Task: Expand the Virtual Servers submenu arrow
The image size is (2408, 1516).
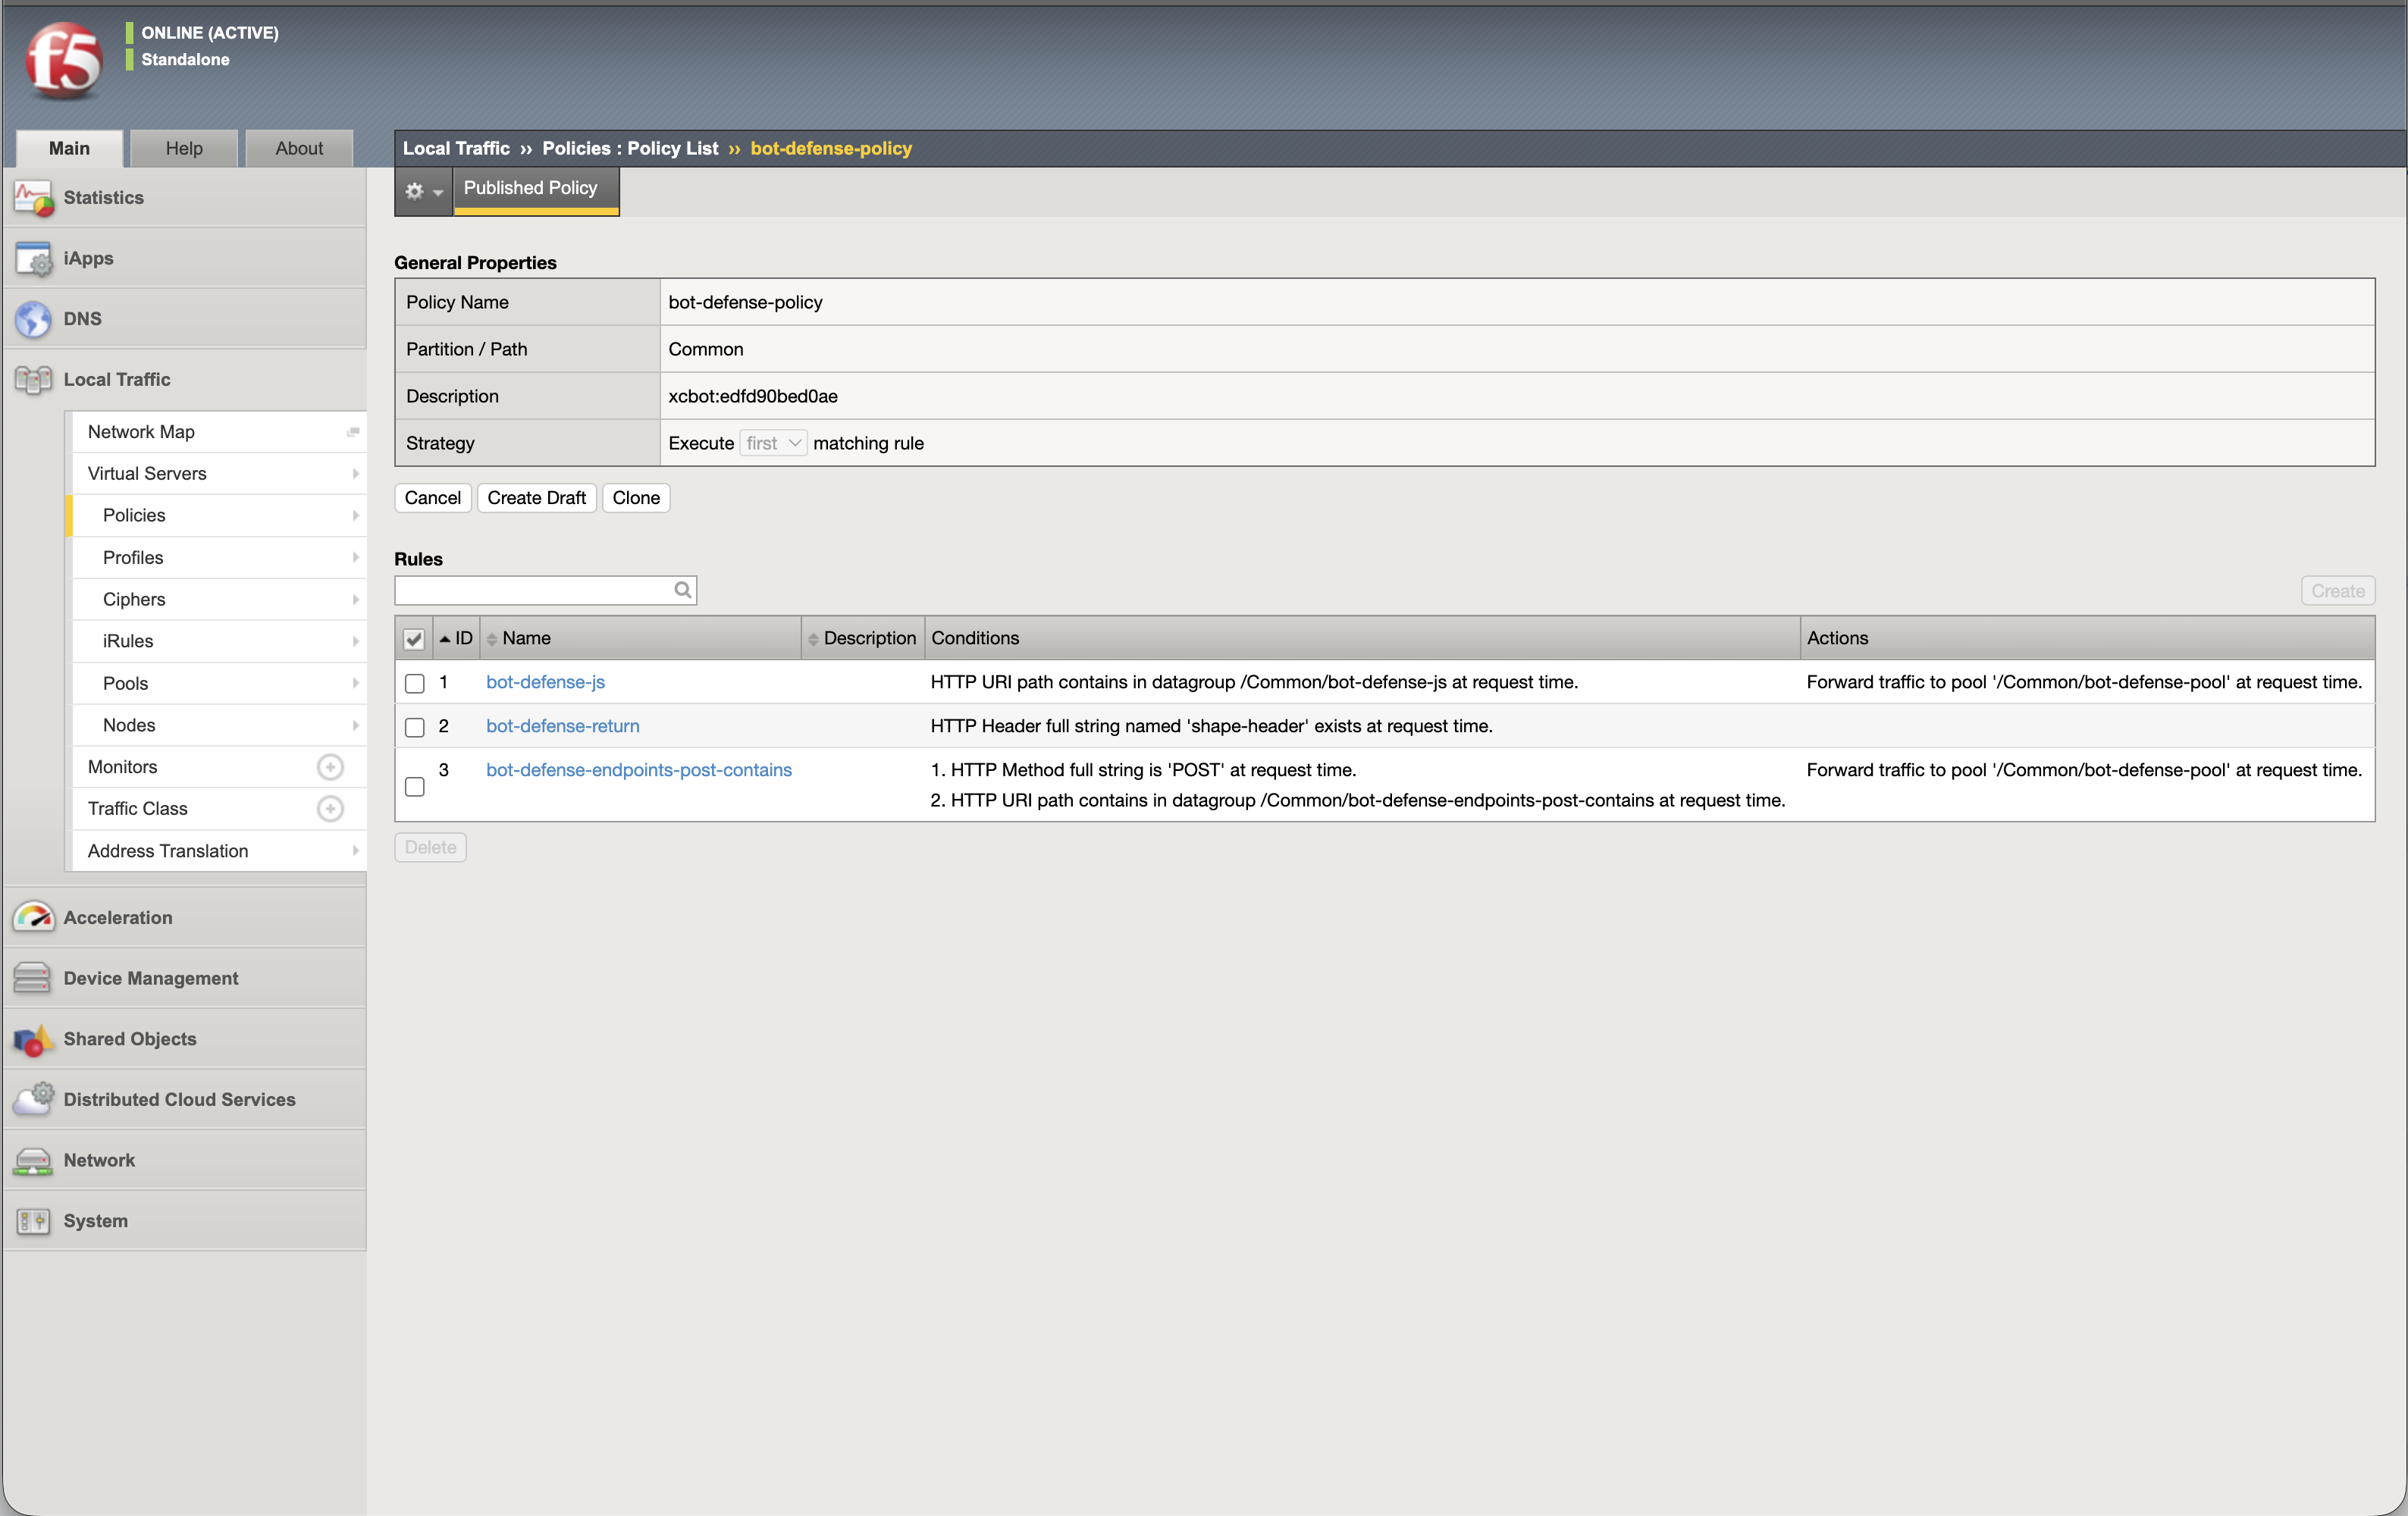Action: point(355,474)
